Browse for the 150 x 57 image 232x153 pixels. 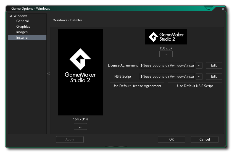166,54
